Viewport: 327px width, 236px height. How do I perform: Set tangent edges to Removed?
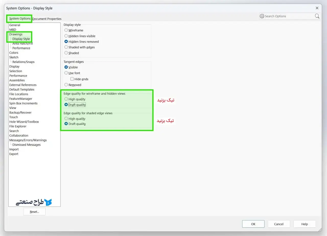(x=66, y=85)
